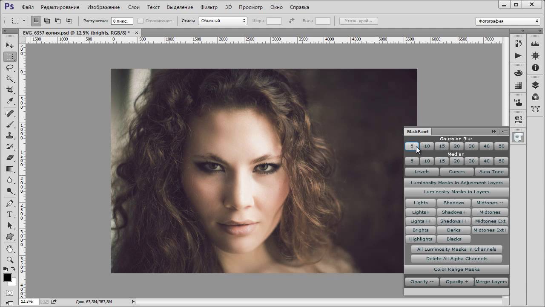Select the Dodge tool
Viewport: 545px width, 307px height.
[x=10, y=191]
